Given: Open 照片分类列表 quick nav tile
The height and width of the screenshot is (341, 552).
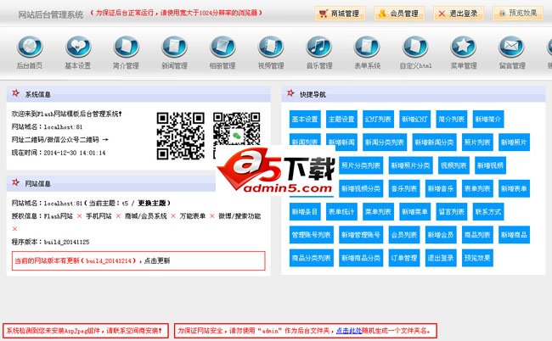Looking at the screenshot, I should coord(361,165).
